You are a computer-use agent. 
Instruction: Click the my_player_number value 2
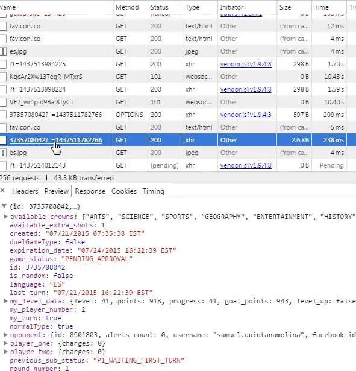pos(83,309)
